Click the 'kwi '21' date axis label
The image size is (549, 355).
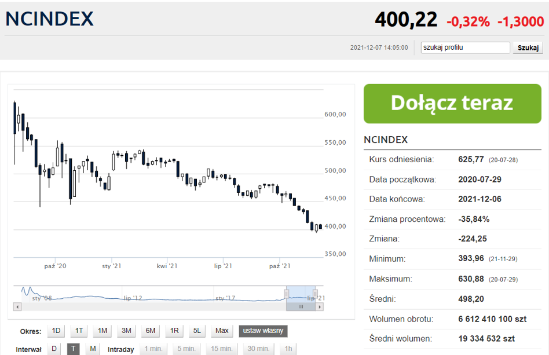(167, 266)
